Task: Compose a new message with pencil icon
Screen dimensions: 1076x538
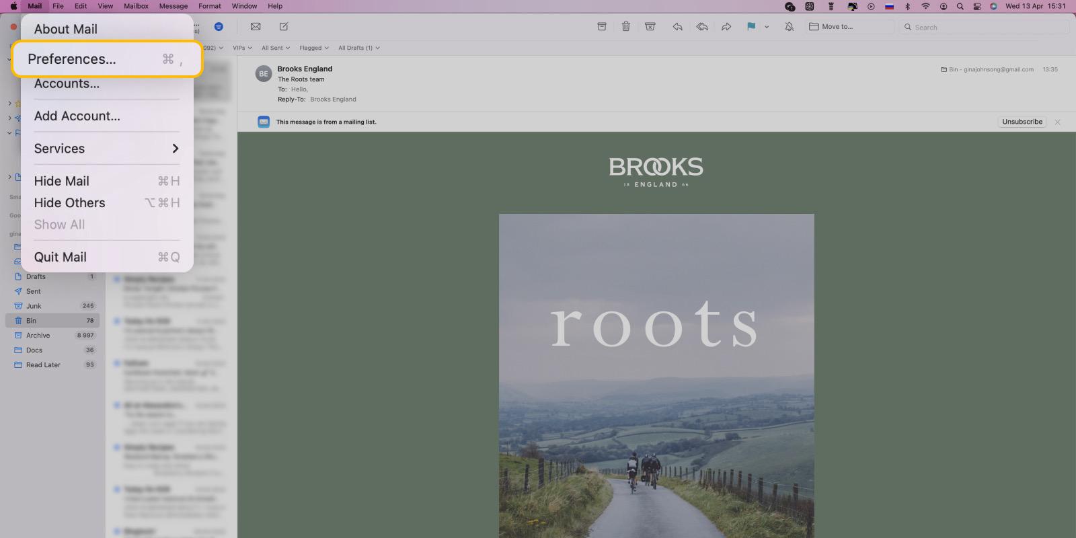Action: [x=284, y=27]
